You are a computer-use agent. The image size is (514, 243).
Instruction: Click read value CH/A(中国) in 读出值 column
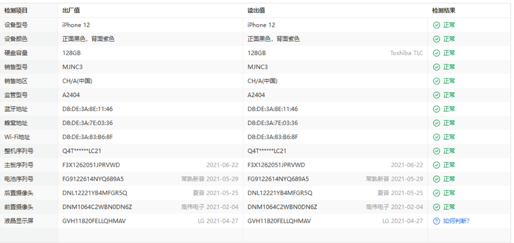262,81
